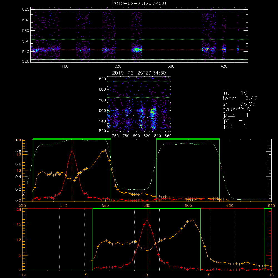Click y-axis label 0.8 on the profile plot
The width and height of the screenshot is (278, 278).
point(18,152)
